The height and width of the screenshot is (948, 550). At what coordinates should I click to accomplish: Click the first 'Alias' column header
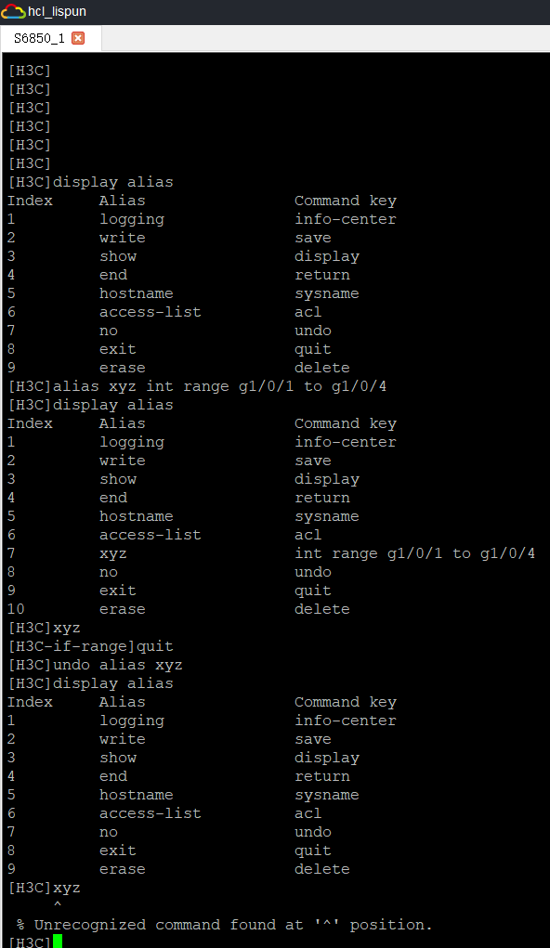123,201
